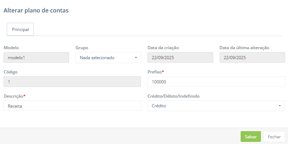Switch to the Principal tab
The height and width of the screenshot is (144, 288).
click(x=20, y=30)
